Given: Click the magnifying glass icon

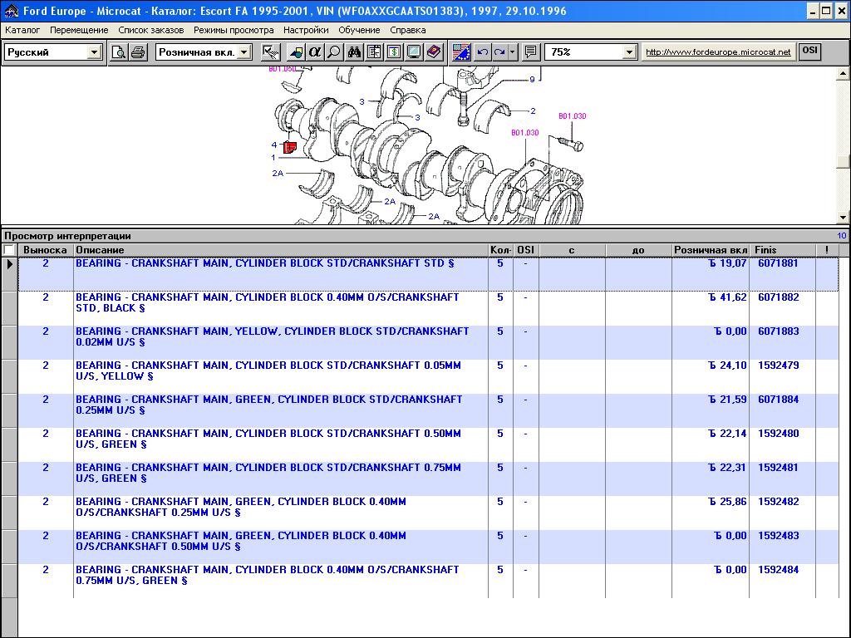Looking at the screenshot, I should click(333, 52).
